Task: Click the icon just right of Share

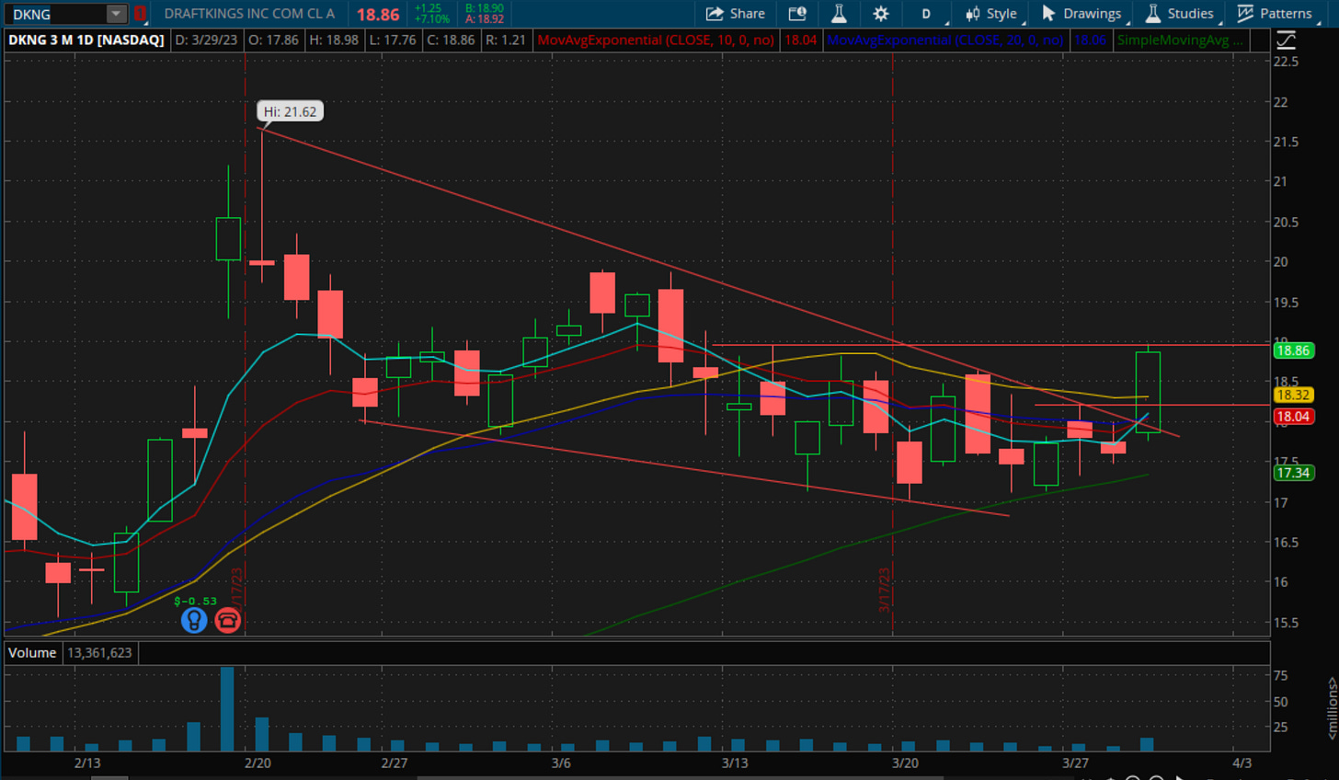Action: click(x=797, y=14)
